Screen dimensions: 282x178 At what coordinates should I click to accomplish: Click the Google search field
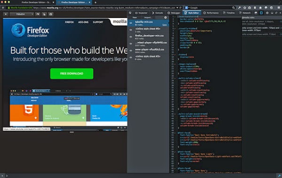click(x=211, y=8)
